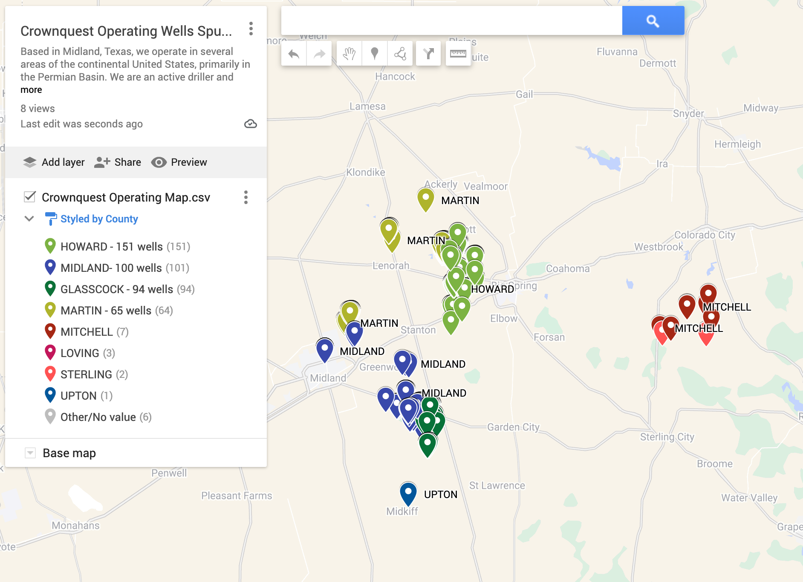Uncheck the Crownquest Operating Map.csv layer checkbox
Viewport: 803px width, 582px height.
click(30, 197)
